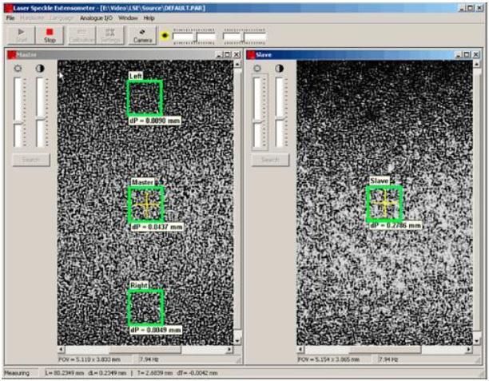
Task: Click the disabled Calibration toolbar button
Action: click(81, 35)
